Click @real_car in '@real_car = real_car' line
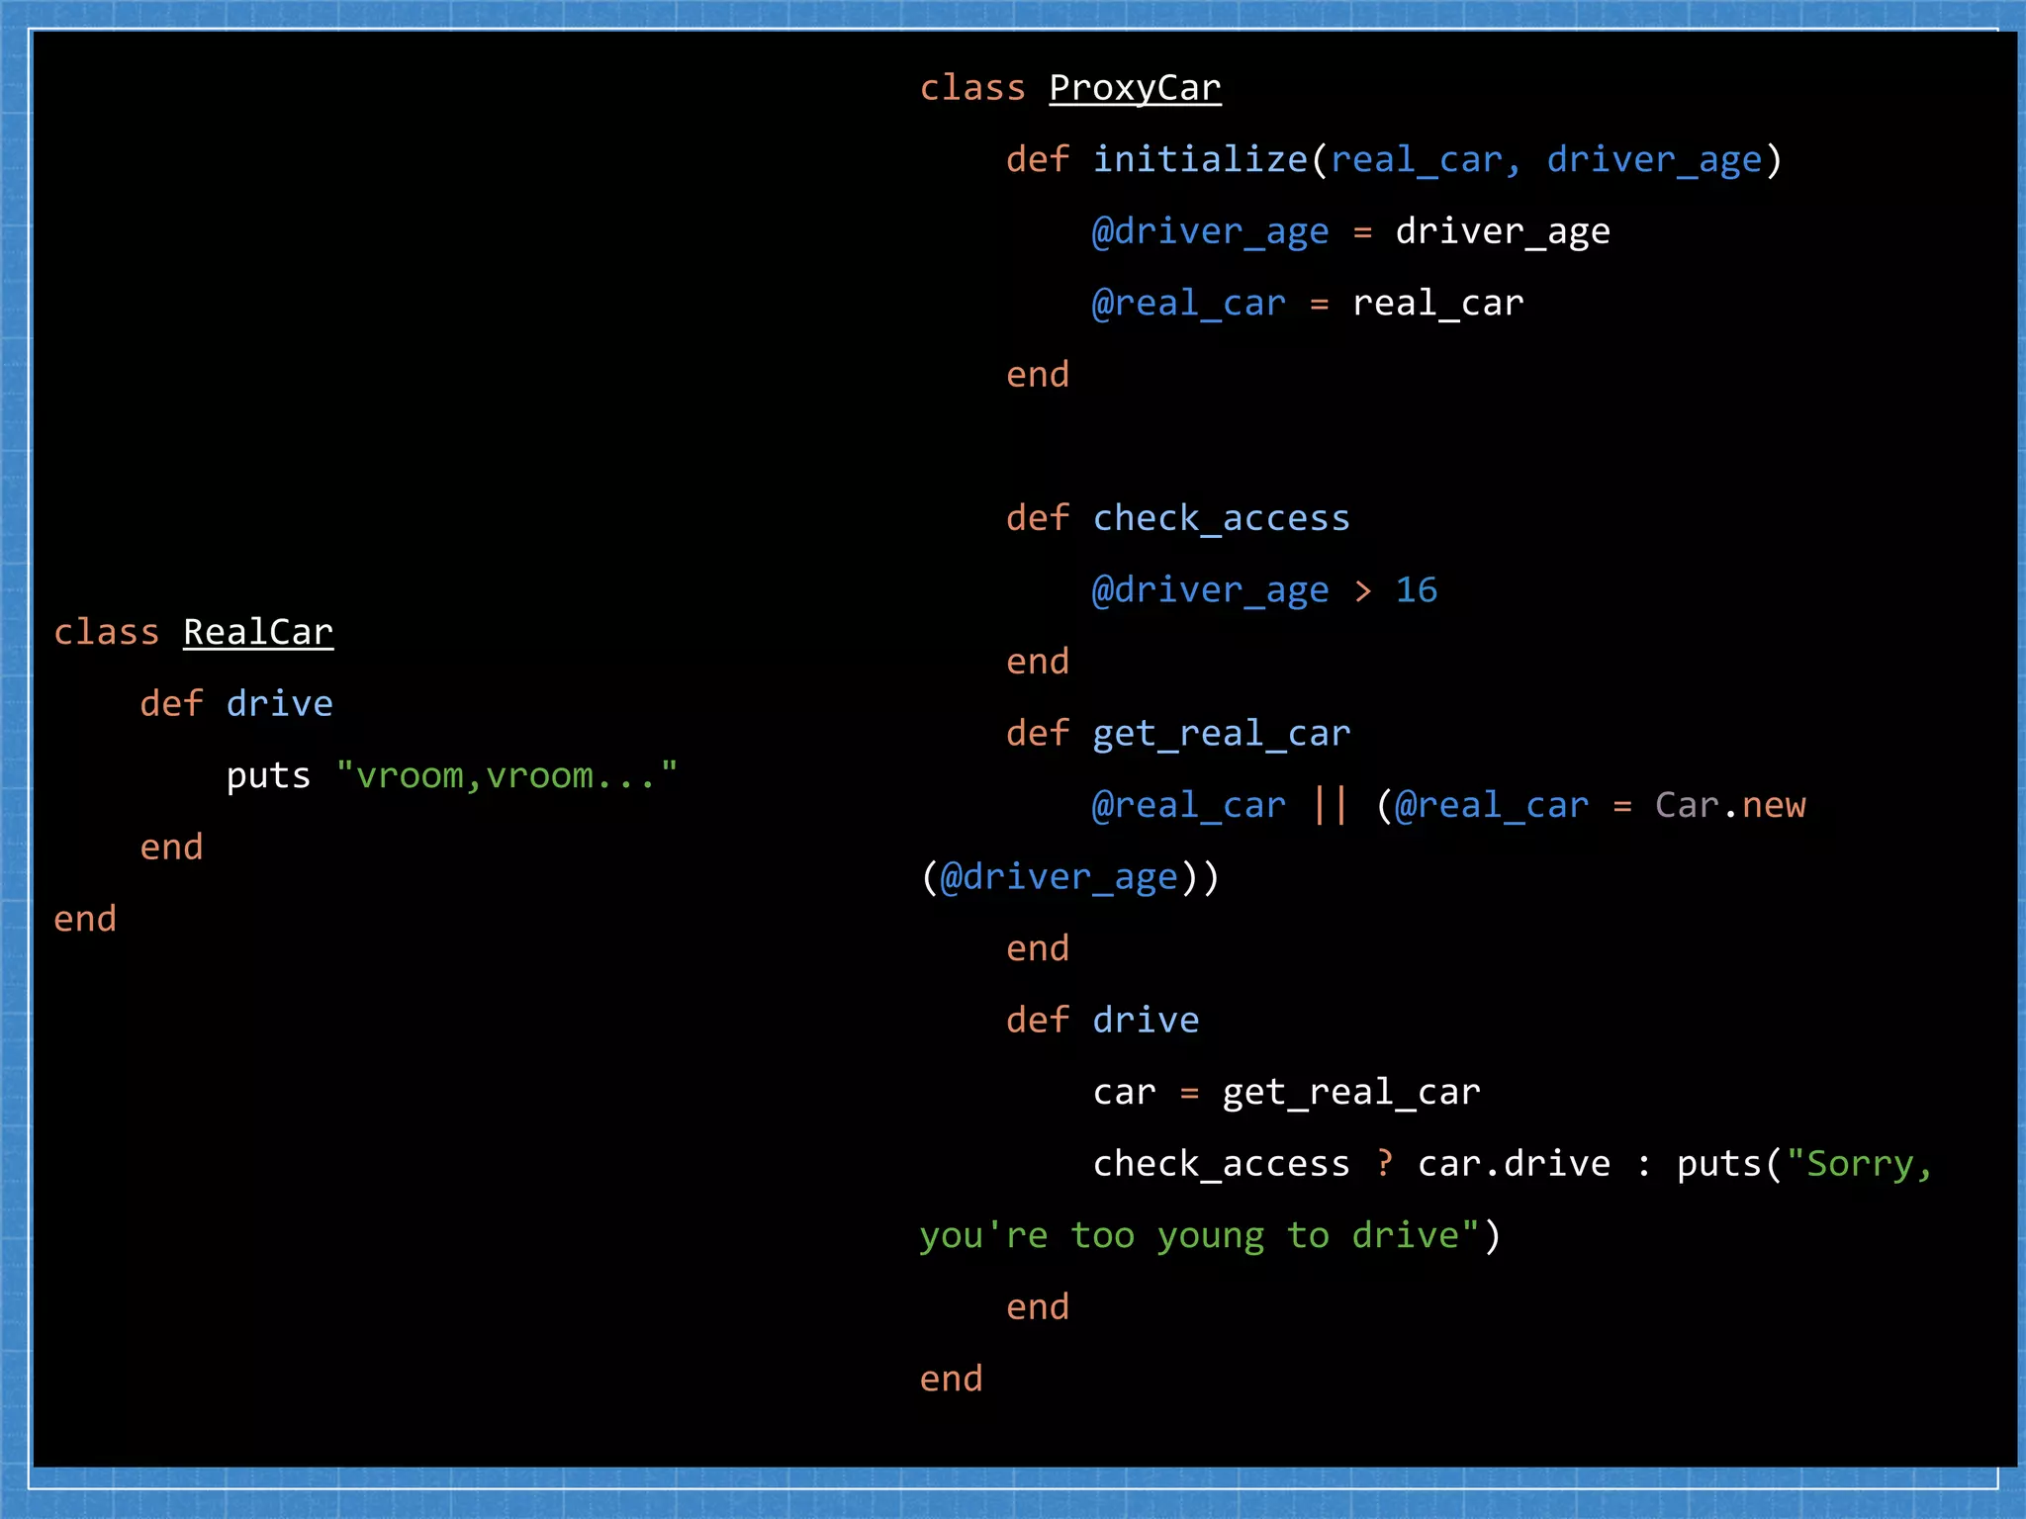The width and height of the screenshot is (2026, 1519). (1188, 303)
